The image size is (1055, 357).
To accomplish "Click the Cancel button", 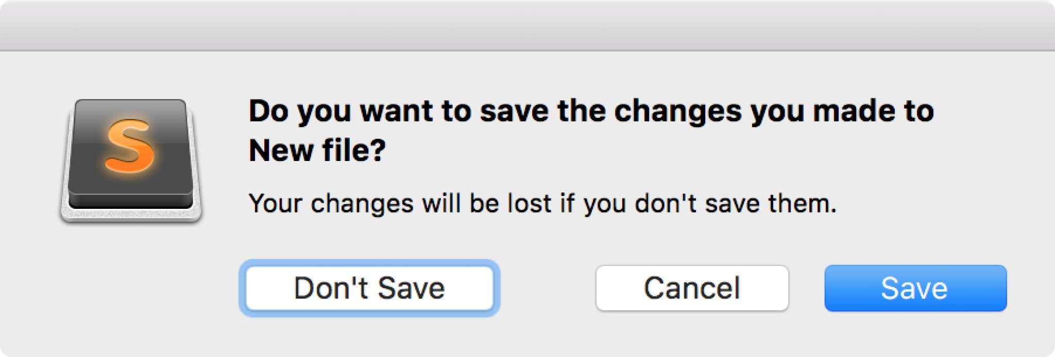I will [692, 288].
